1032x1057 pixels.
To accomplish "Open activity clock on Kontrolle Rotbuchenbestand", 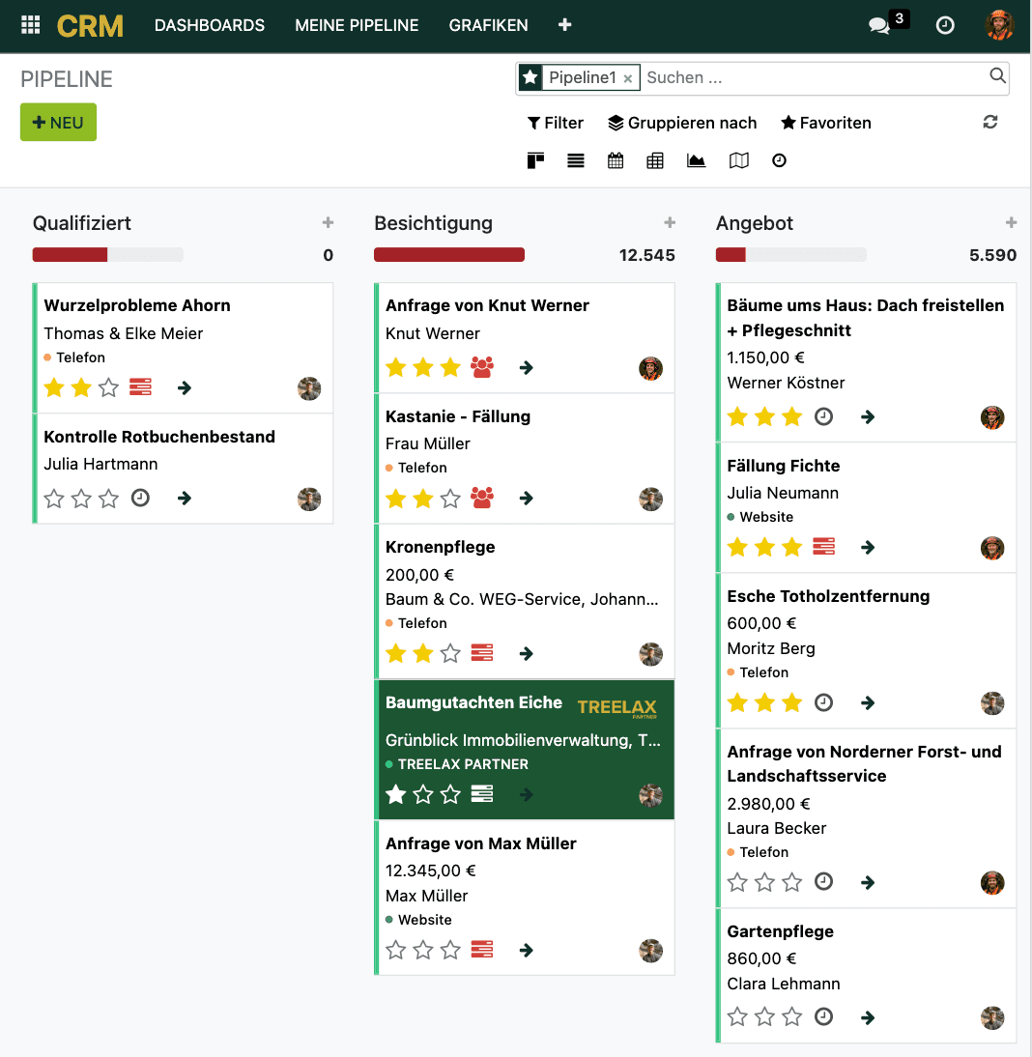I will [x=140, y=499].
